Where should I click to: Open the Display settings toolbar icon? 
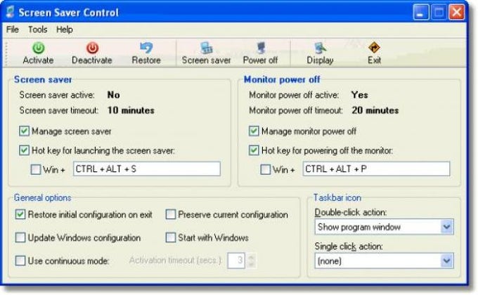[320, 48]
